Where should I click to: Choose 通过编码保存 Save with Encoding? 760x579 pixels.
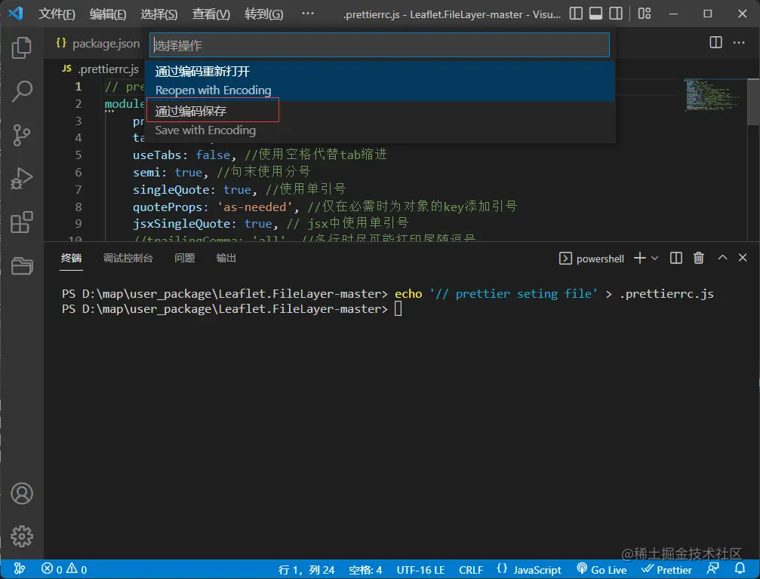coord(380,121)
